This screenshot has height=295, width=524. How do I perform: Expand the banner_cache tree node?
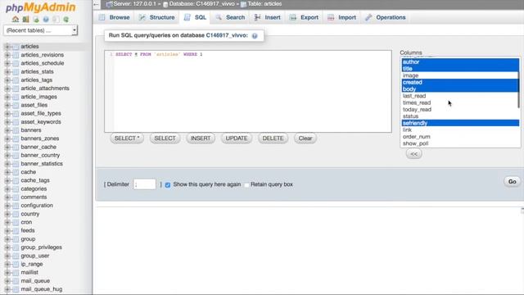tap(7, 147)
